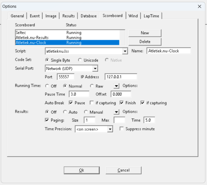207x185 pixels.
Task: Choose Unicode code set
Action: pyautogui.click(x=80, y=60)
